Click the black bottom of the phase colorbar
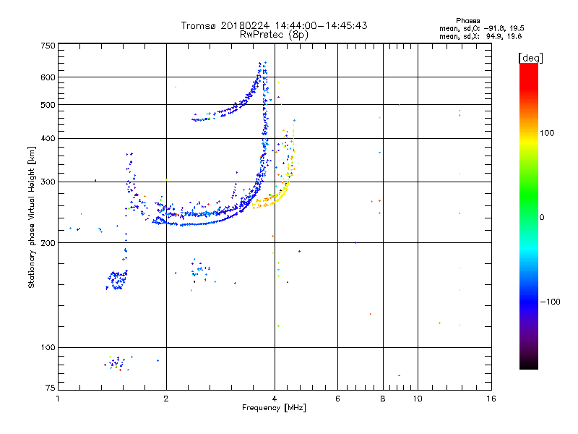578x434 pixels. pyautogui.click(x=529, y=364)
